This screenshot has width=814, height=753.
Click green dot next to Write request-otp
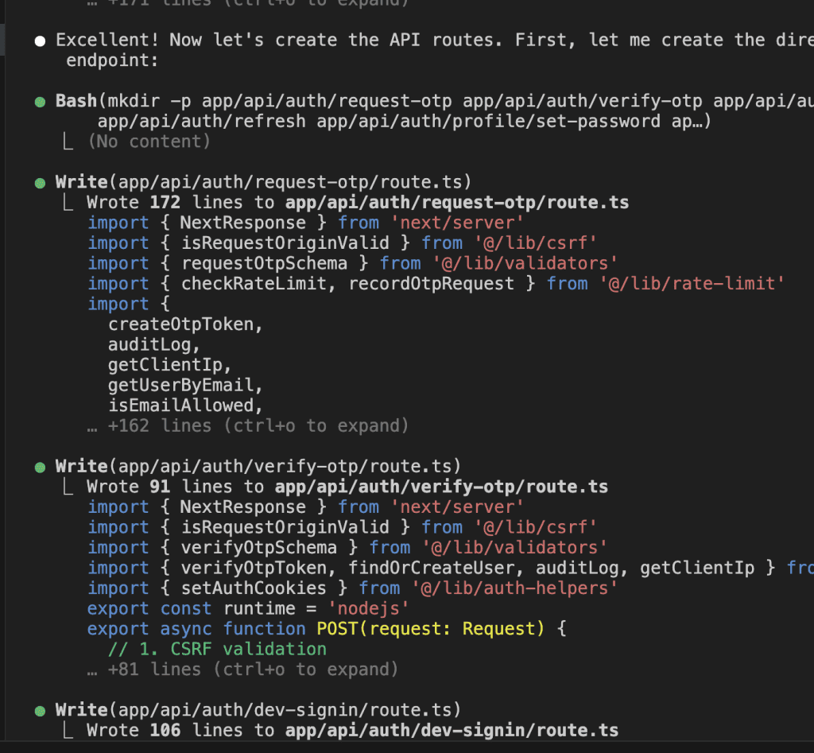[x=40, y=183]
